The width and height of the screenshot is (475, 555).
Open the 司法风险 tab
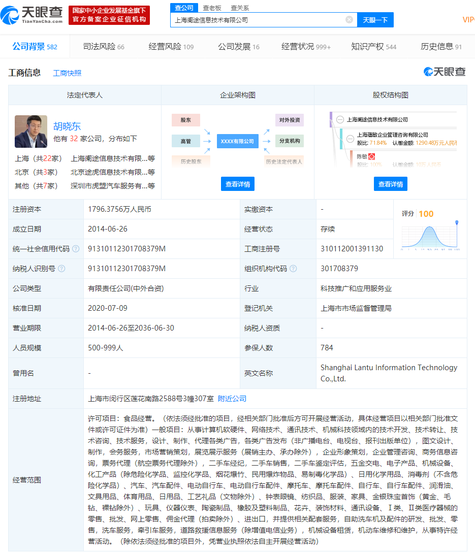(x=103, y=47)
